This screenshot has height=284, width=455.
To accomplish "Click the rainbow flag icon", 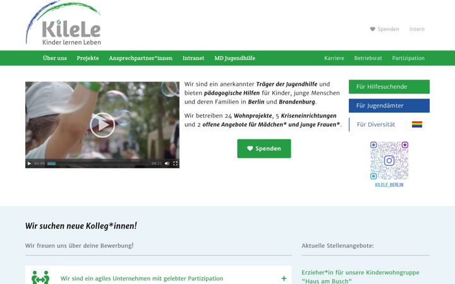I will click(417, 124).
